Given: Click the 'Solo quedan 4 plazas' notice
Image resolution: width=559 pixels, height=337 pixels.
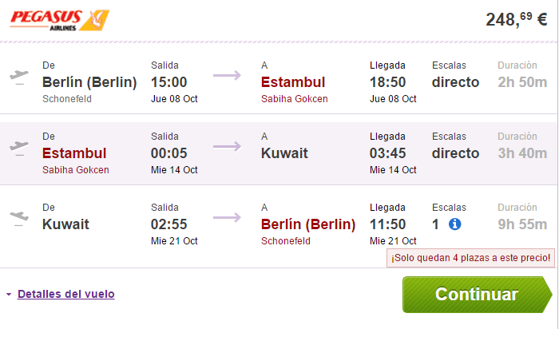Looking at the screenshot, I should [x=470, y=258].
